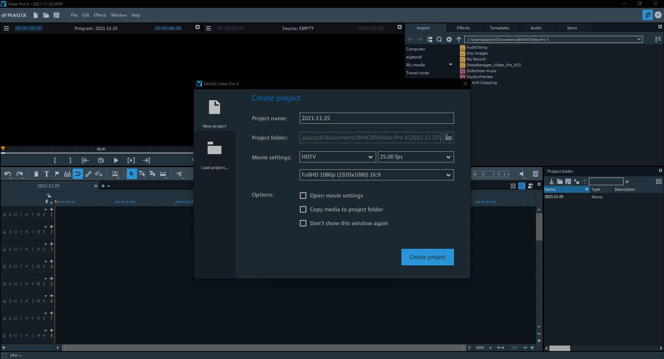
Task: Select the arrow mouse mode for single objects
Action: coord(131,174)
